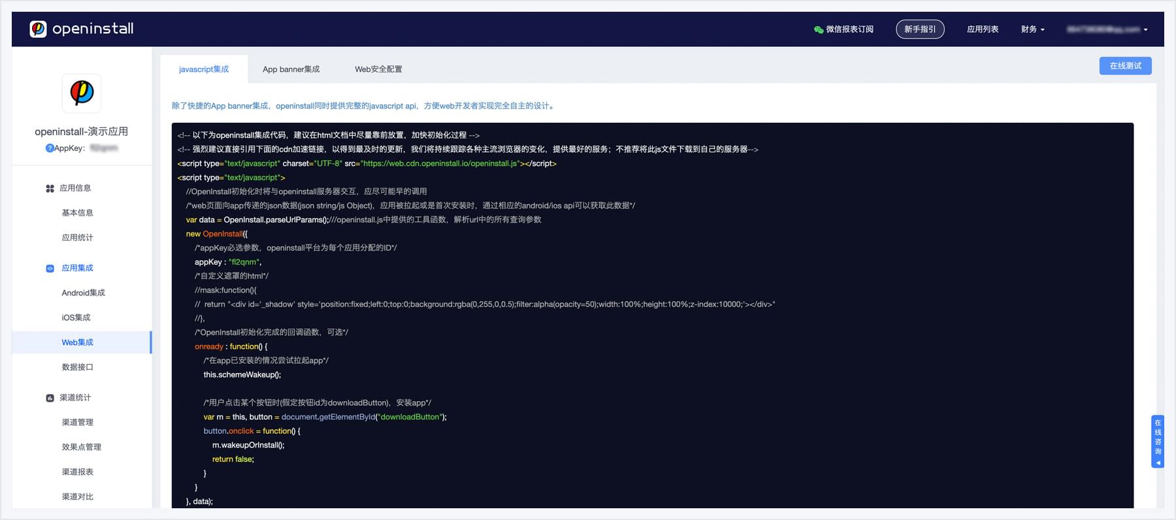Click the 应用信息 section header
The image size is (1176, 520).
pos(75,188)
